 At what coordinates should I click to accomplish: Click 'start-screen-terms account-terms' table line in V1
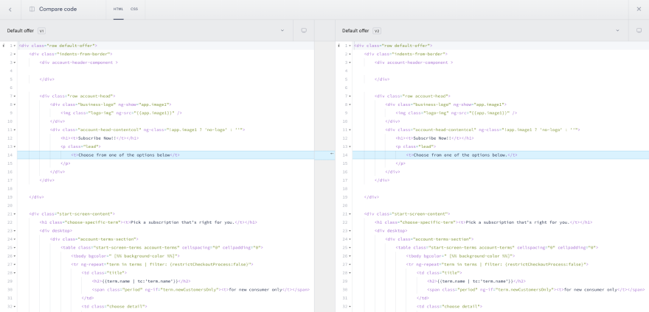coord(162,247)
